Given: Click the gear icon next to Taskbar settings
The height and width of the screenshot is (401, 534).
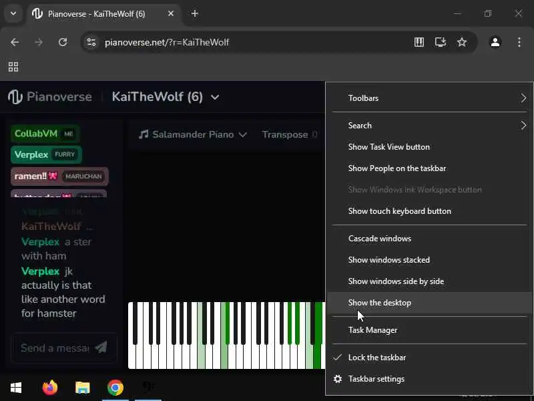Looking at the screenshot, I should [338, 379].
